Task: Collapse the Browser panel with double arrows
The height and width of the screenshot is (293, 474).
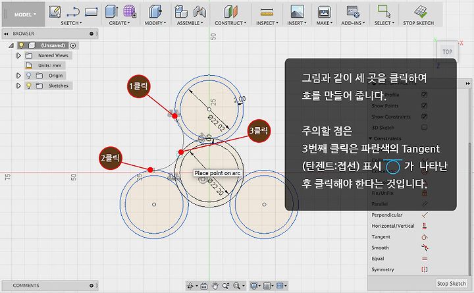Action: (6, 34)
